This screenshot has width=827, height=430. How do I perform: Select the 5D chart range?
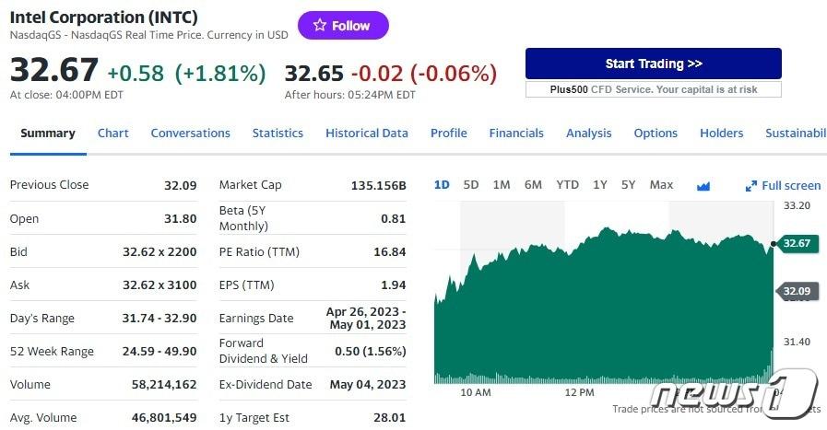(x=471, y=185)
